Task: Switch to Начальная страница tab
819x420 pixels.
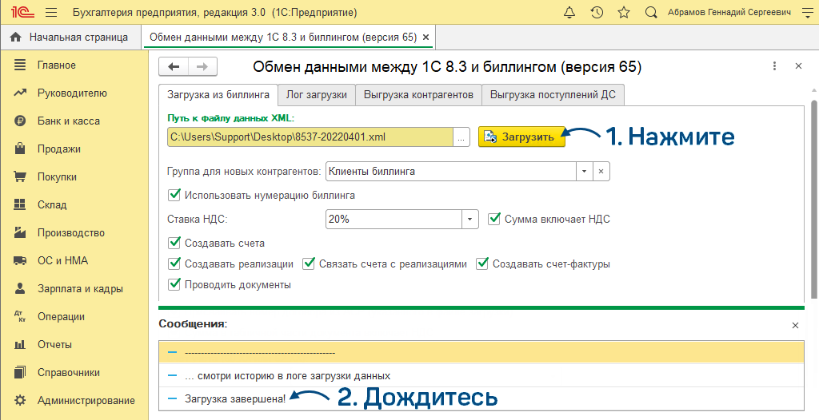Action: click(71, 38)
